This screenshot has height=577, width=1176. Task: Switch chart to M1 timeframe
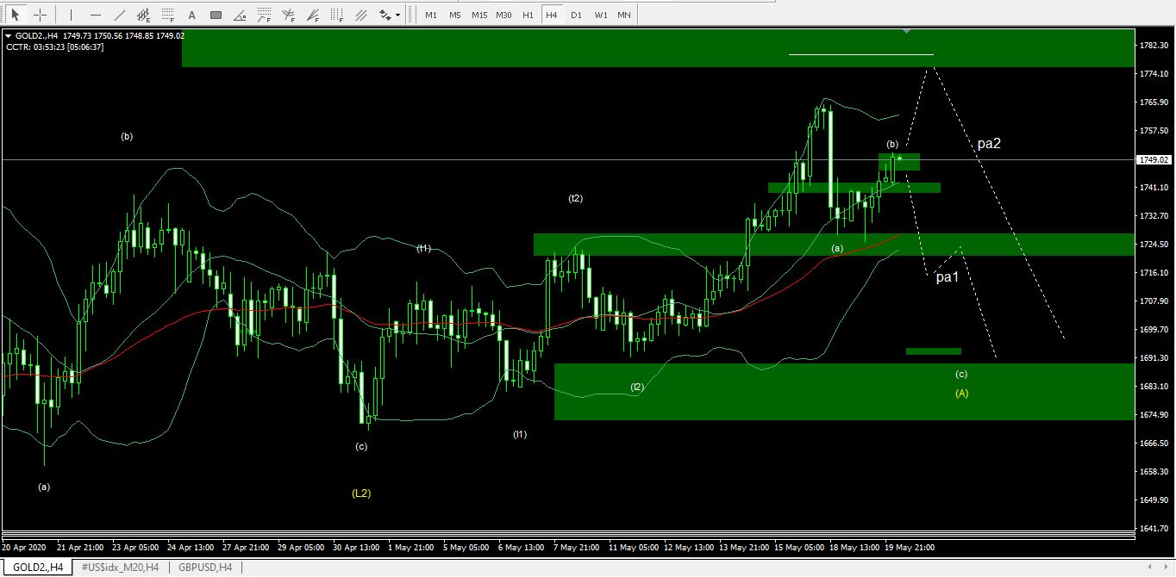(431, 15)
